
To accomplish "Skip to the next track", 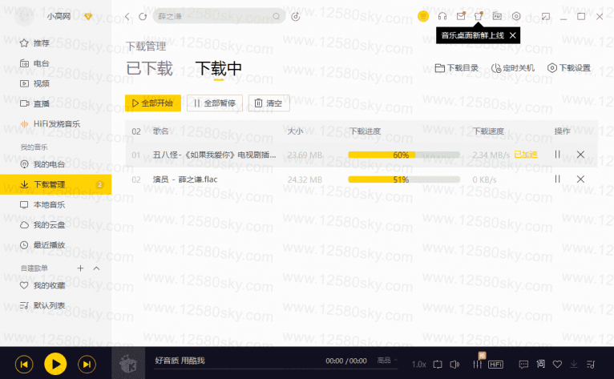I will [x=87, y=365].
